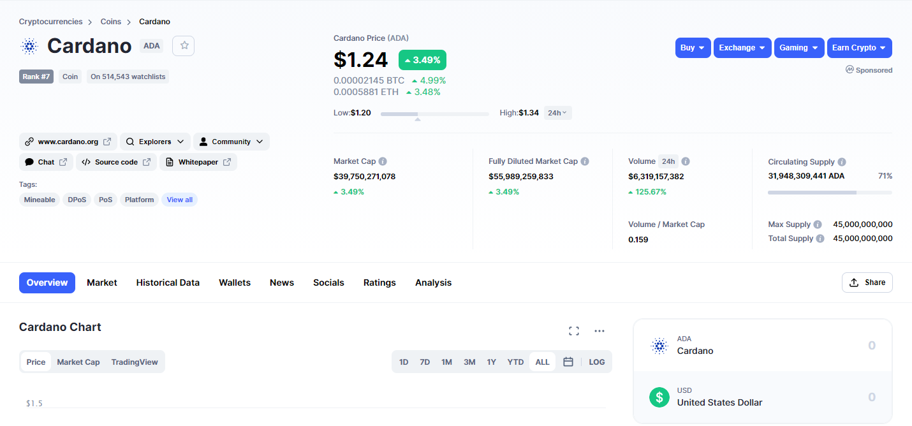Click the Sponsored megaphone icon
The width and height of the screenshot is (912, 426).
point(849,70)
